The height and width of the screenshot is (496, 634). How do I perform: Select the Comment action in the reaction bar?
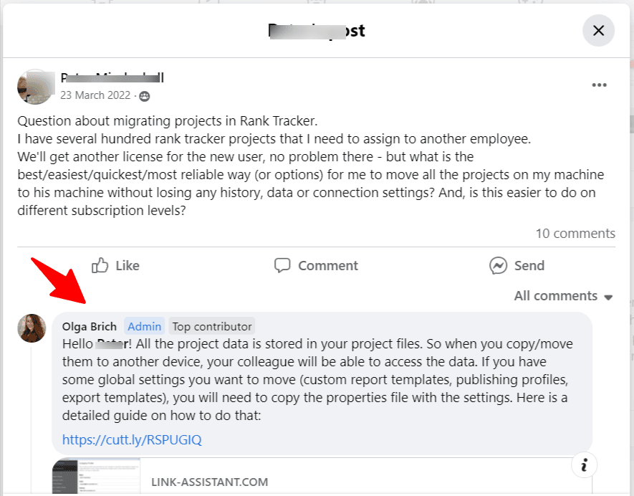point(315,265)
